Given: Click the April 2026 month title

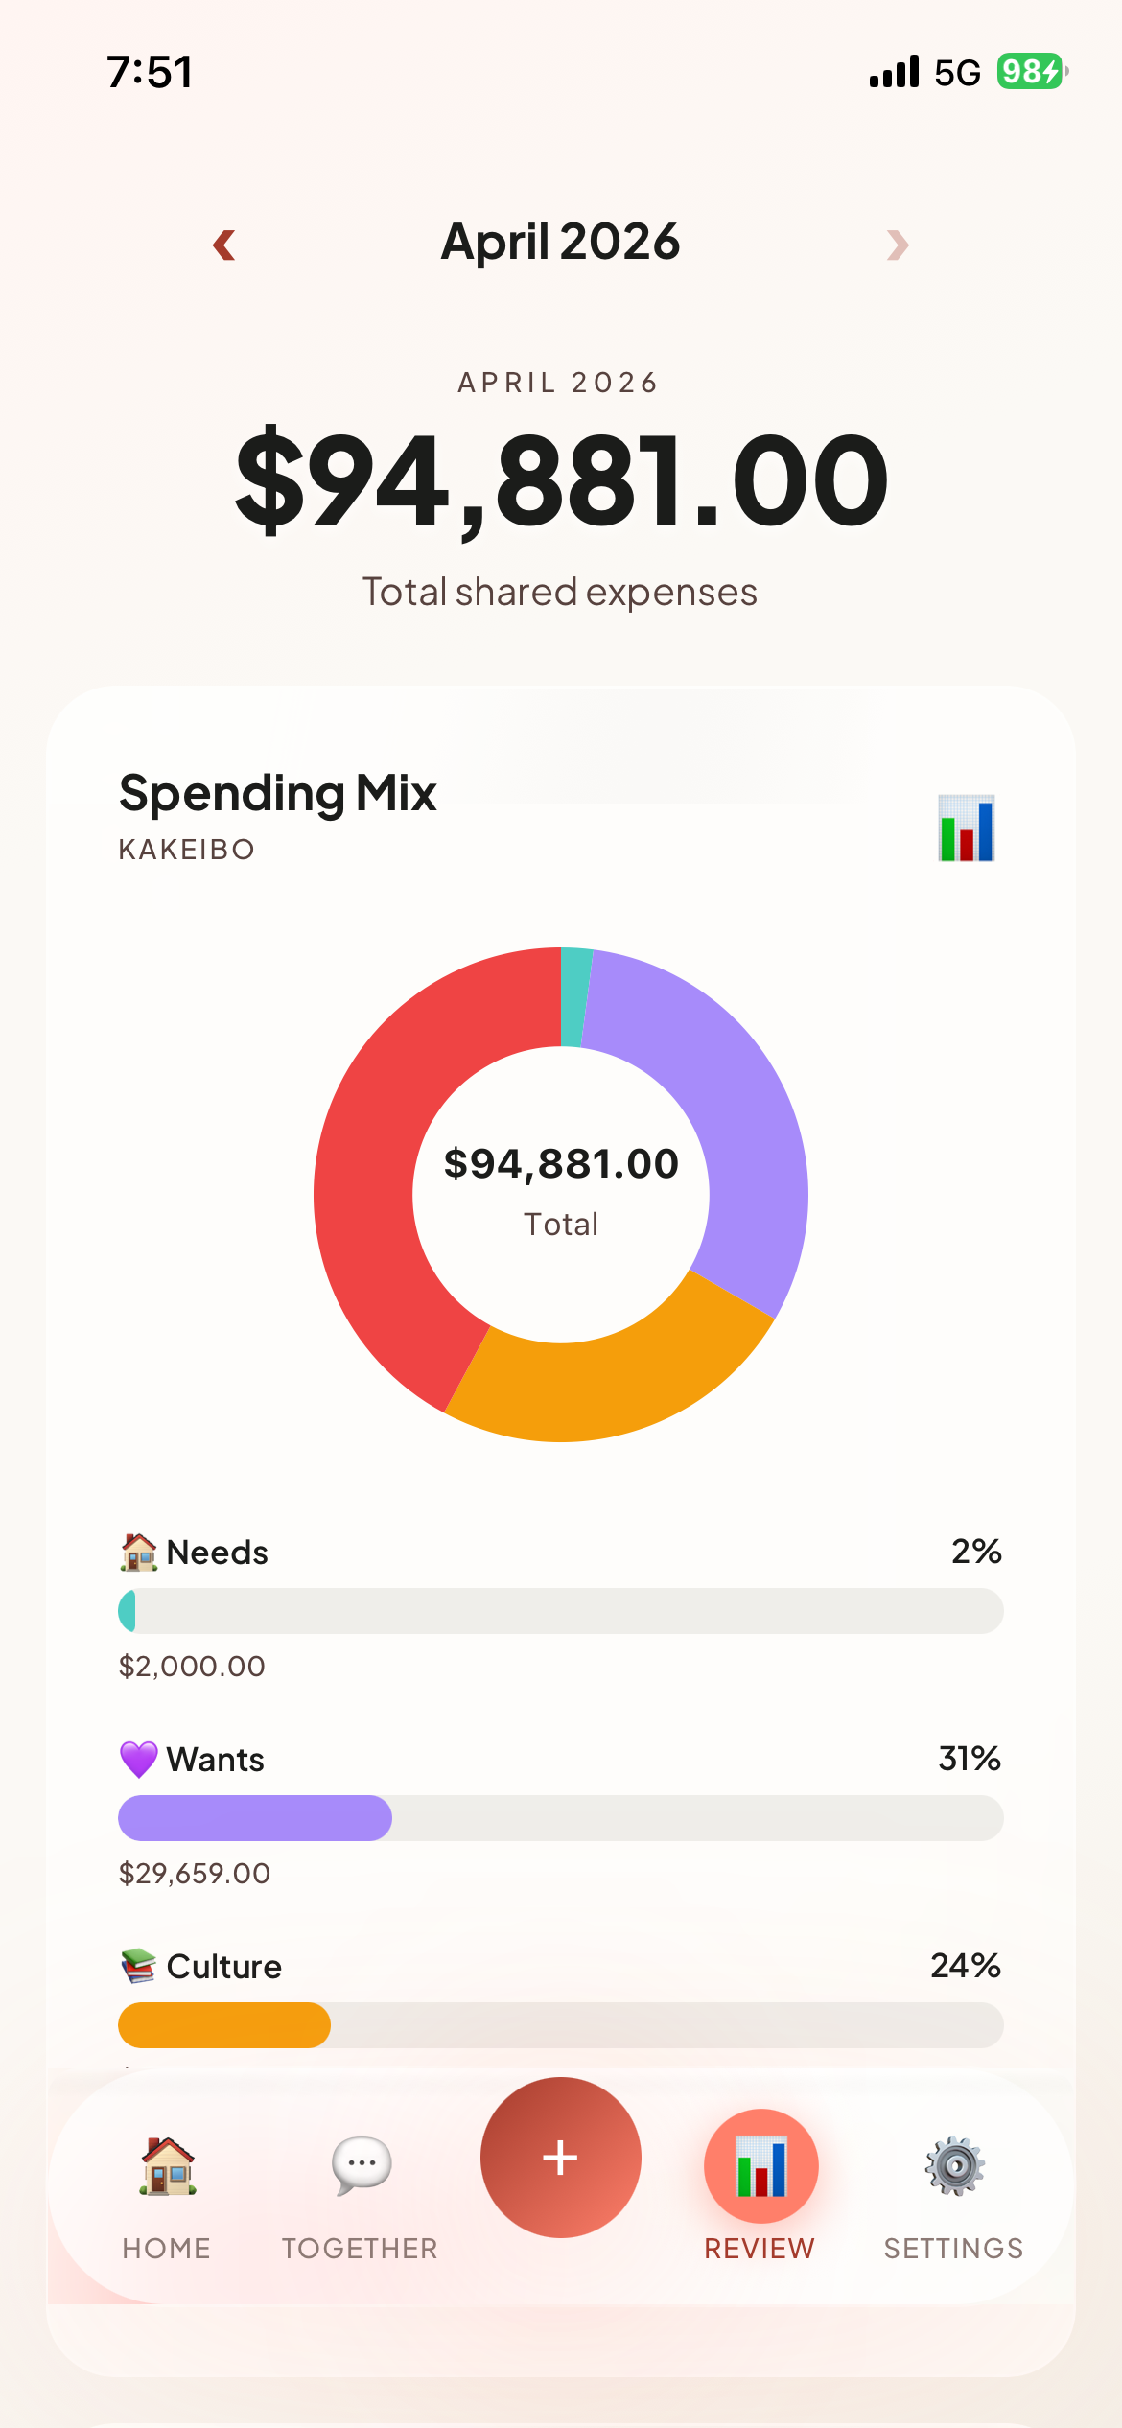Looking at the screenshot, I should 560,242.
